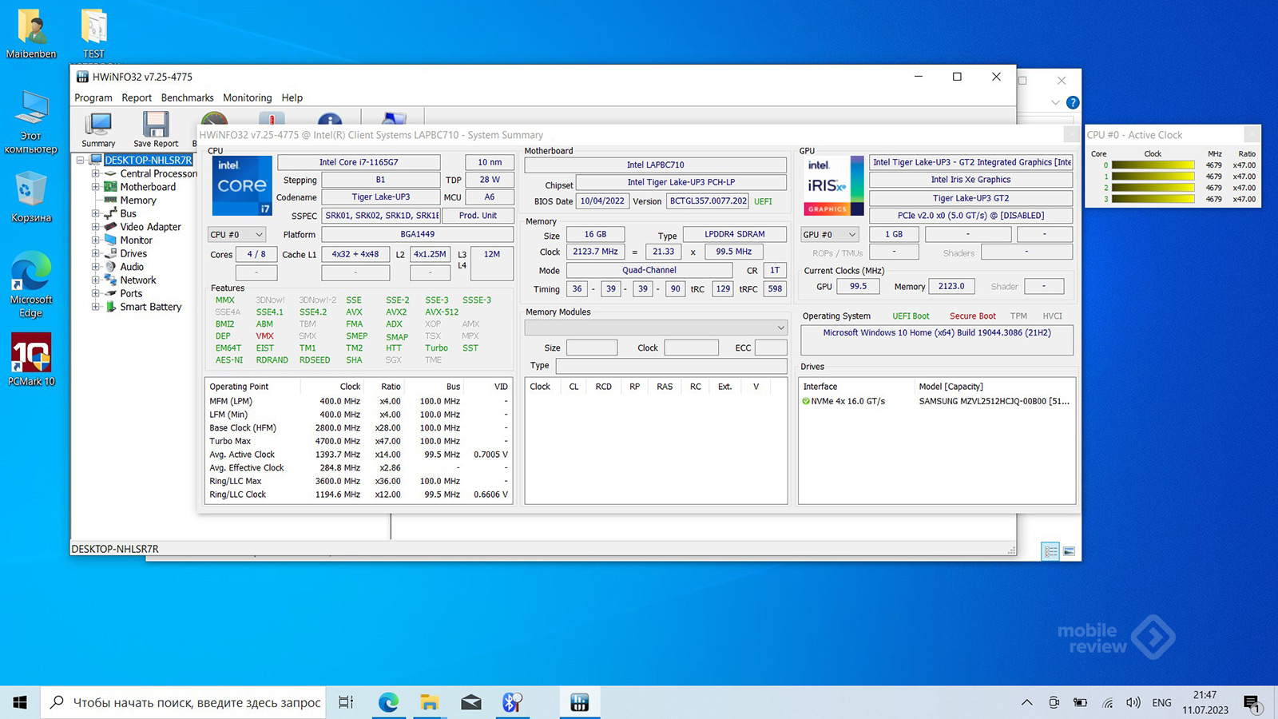Open the Memory Modules dropdown
This screenshot has height=719, width=1278.
point(656,328)
